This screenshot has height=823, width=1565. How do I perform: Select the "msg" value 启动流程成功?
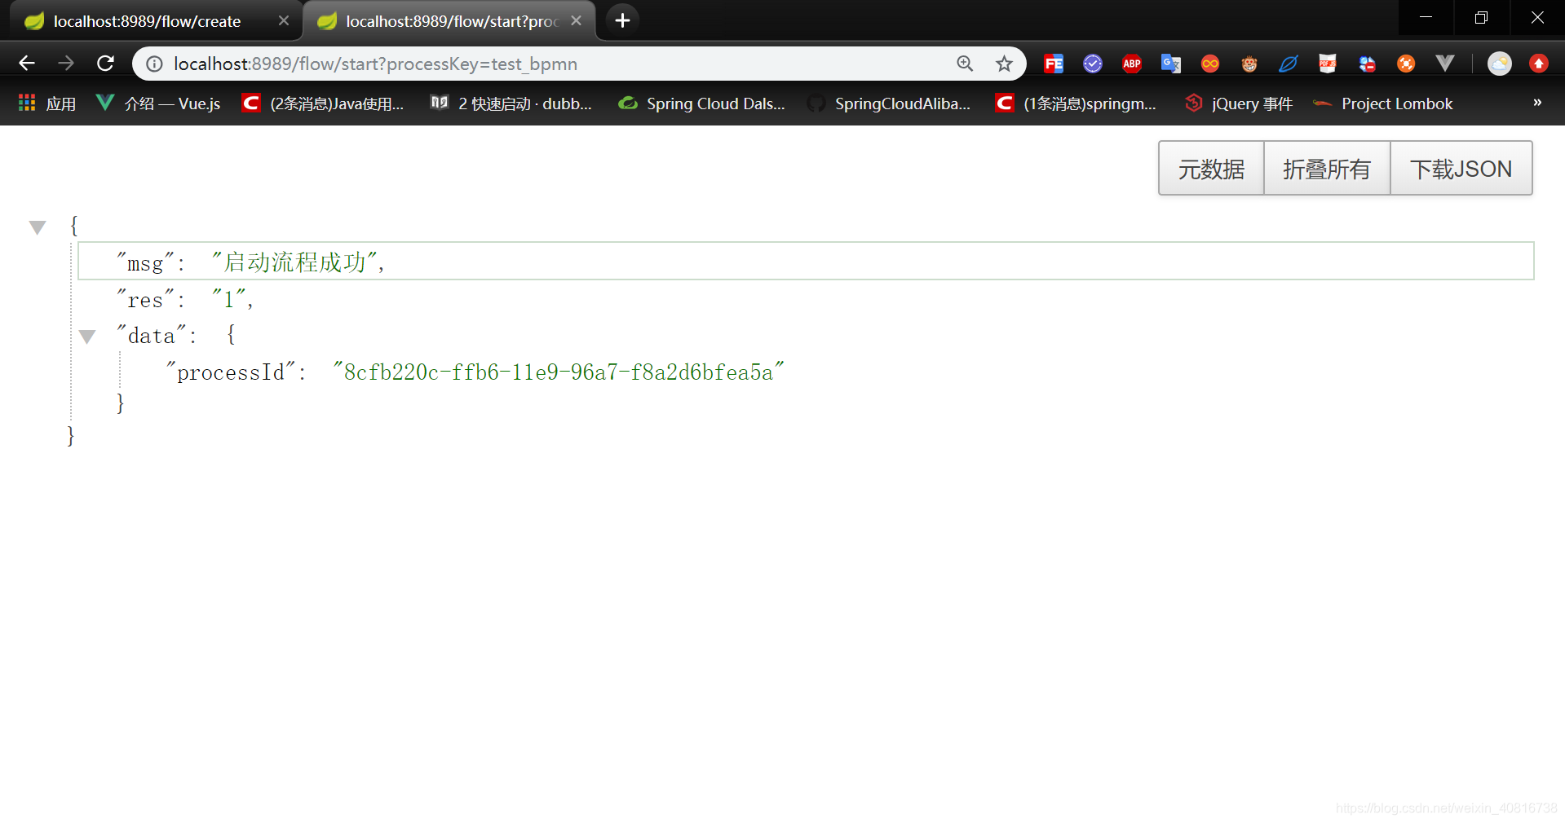point(294,262)
